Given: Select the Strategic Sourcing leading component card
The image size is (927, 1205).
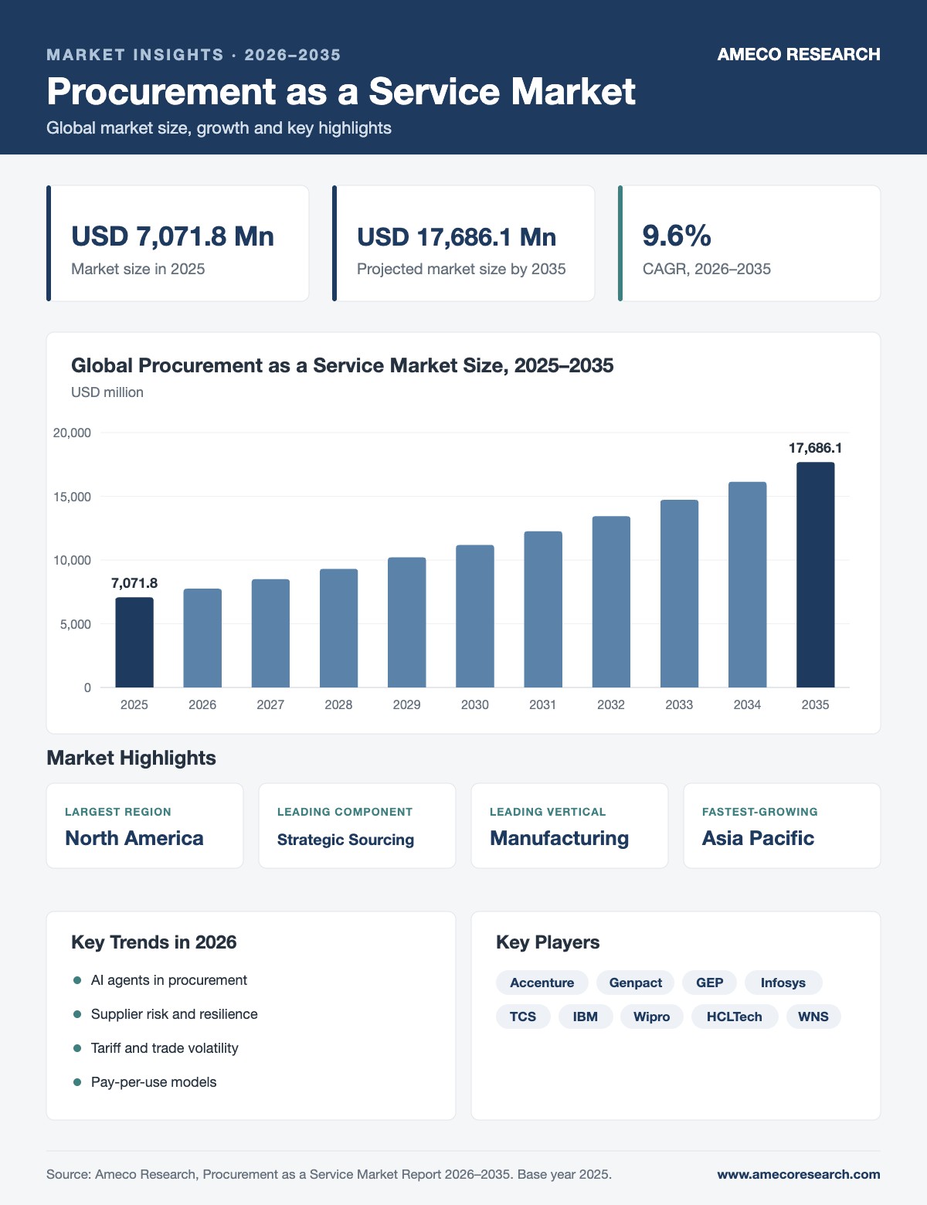Looking at the screenshot, I should point(357,826).
